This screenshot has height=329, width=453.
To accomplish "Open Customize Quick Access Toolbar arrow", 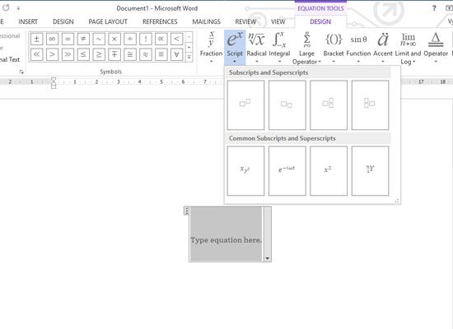I will (18, 8).
